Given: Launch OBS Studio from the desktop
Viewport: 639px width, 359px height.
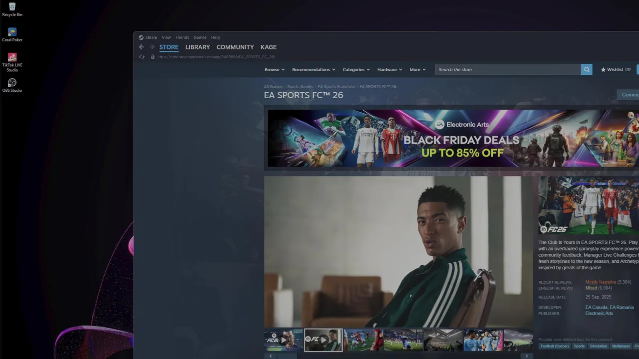Looking at the screenshot, I should coord(12,85).
